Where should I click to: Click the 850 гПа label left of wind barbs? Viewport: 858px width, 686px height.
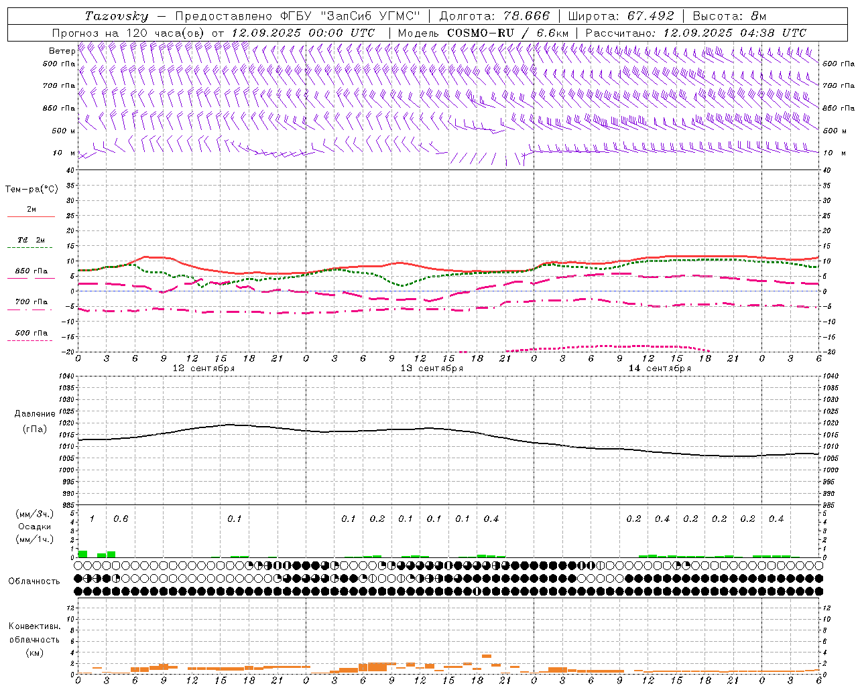click(59, 108)
